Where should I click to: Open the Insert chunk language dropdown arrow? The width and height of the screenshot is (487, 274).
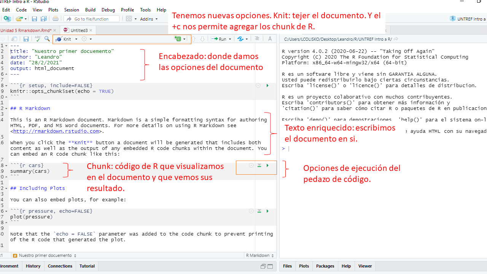[185, 39]
